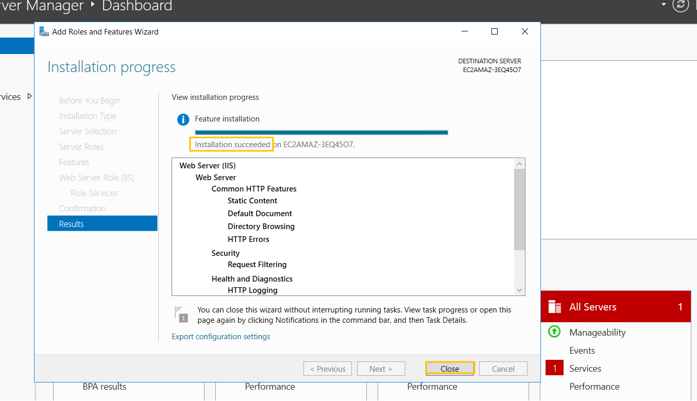Screen dimensions: 697x401
Task: Click 'Installation succeeded' status text
Action: point(232,145)
